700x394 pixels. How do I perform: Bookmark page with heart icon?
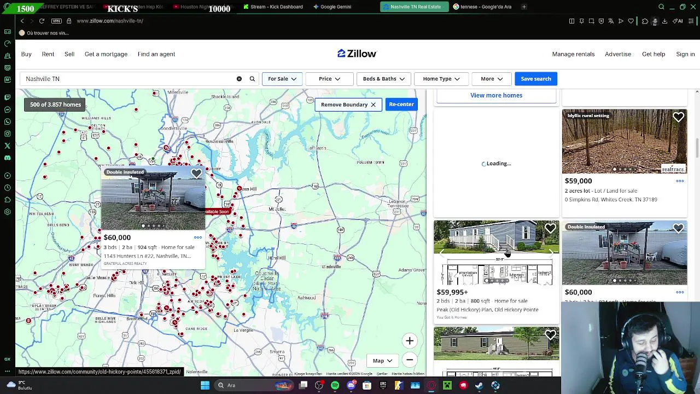point(631,21)
